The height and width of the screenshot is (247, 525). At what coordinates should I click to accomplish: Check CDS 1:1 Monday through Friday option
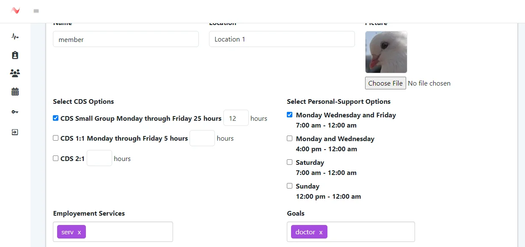[x=56, y=138]
